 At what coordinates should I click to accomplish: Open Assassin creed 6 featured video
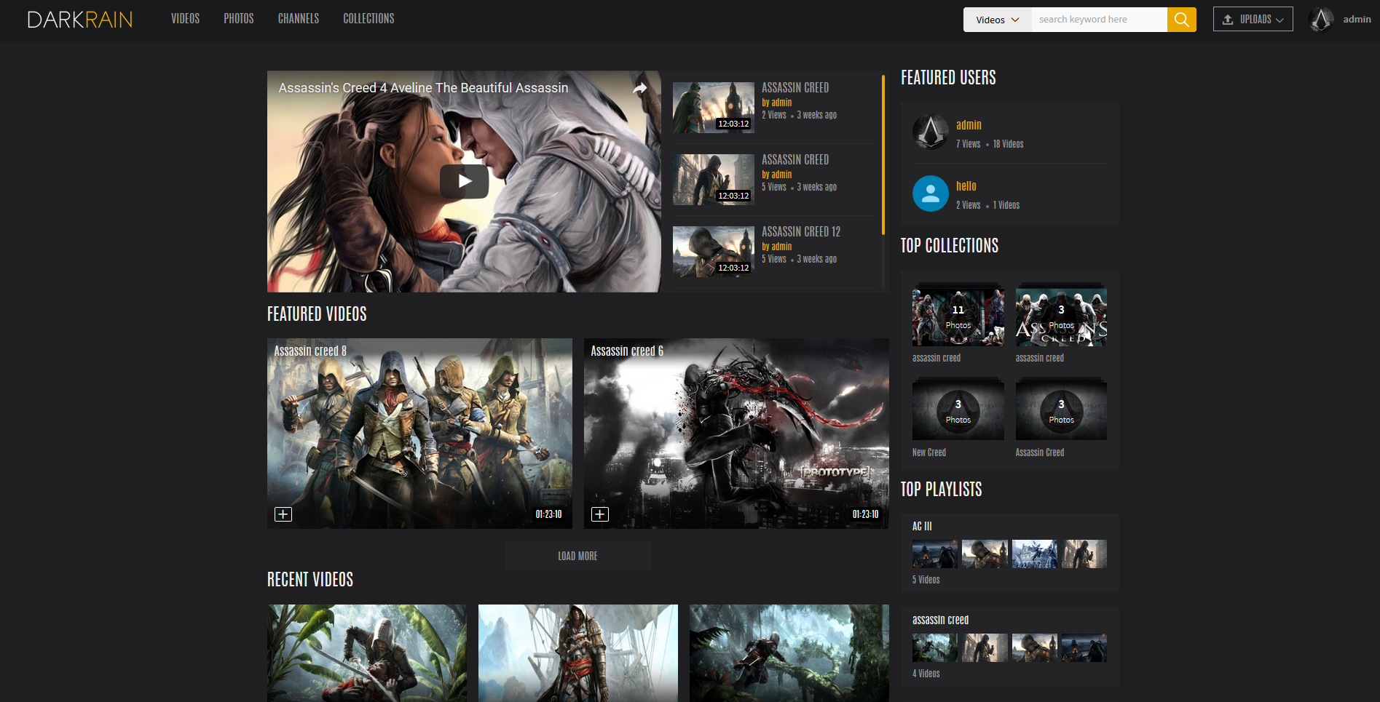[x=736, y=434]
